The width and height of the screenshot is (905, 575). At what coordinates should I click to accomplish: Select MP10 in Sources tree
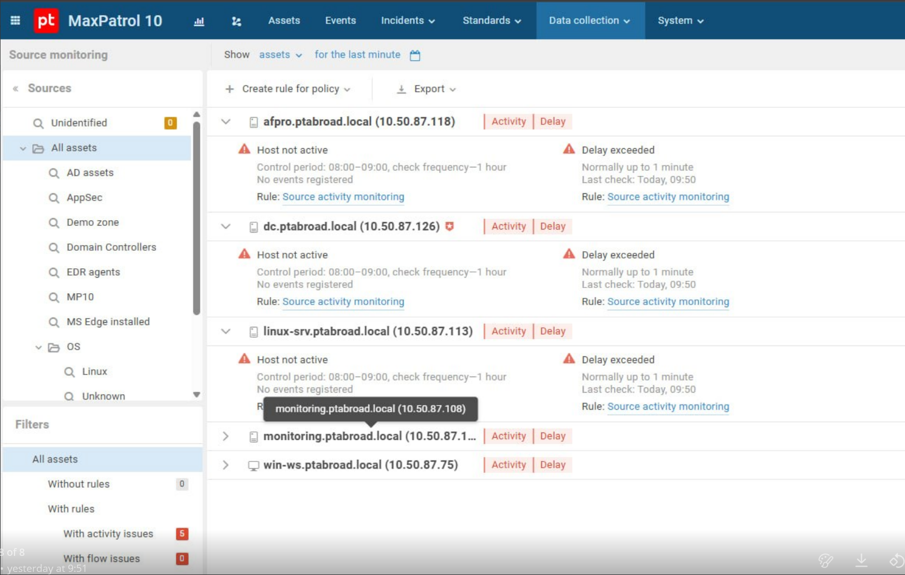tap(97, 297)
